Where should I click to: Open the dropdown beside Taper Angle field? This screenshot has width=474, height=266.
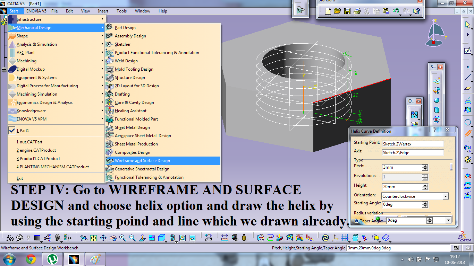pyautogui.click(x=448, y=220)
